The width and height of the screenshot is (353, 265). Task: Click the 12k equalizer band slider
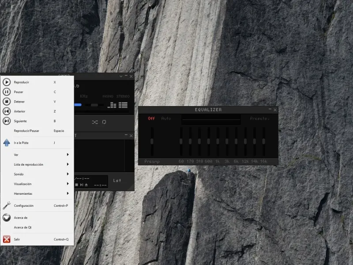(x=245, y=141)
